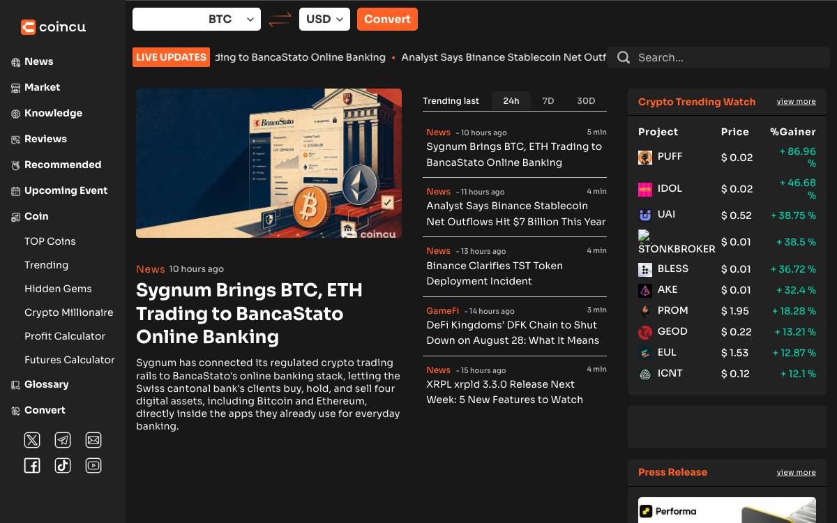Click the Market icon in sidebar
The height and width of the screenshot is (523, 837).
[x=15, y=88]
